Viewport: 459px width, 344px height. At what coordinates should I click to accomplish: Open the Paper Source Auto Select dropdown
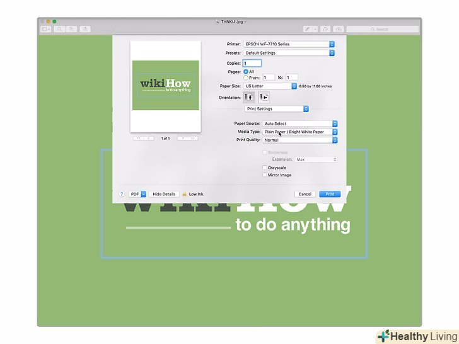click(300, 123)
